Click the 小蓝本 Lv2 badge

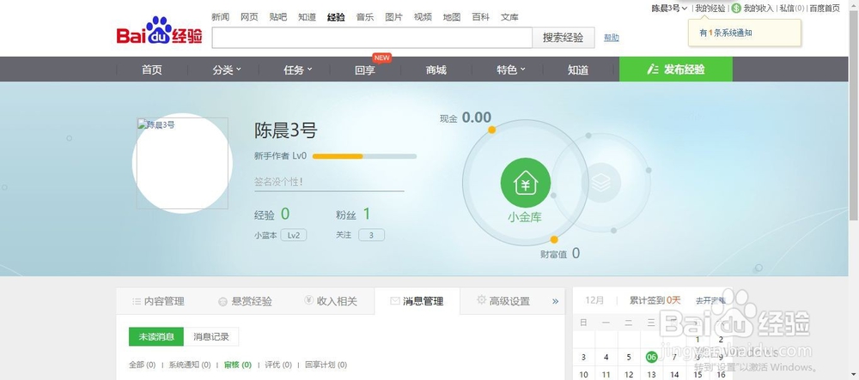(x=294, y=235)
